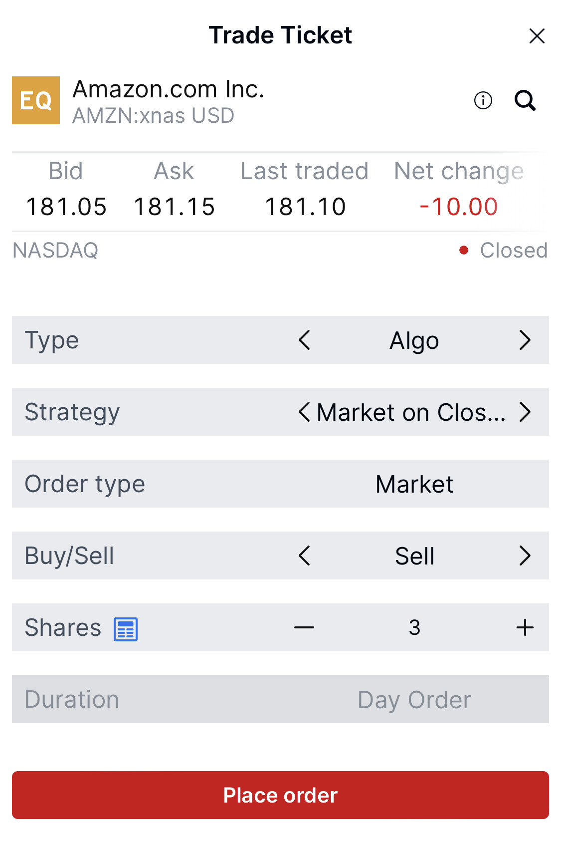Click the Place order button

(280, 795)
